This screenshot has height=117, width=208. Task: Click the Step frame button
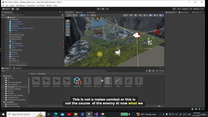[107, 9]
